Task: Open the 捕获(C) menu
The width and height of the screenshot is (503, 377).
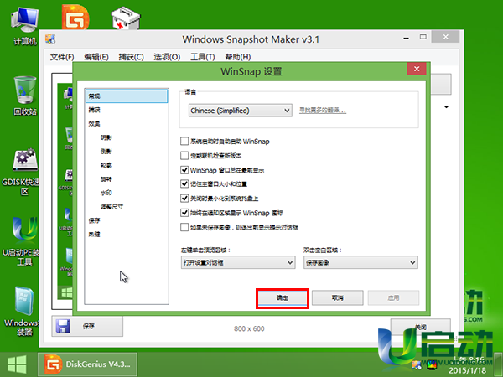Action: pos(131,57)
